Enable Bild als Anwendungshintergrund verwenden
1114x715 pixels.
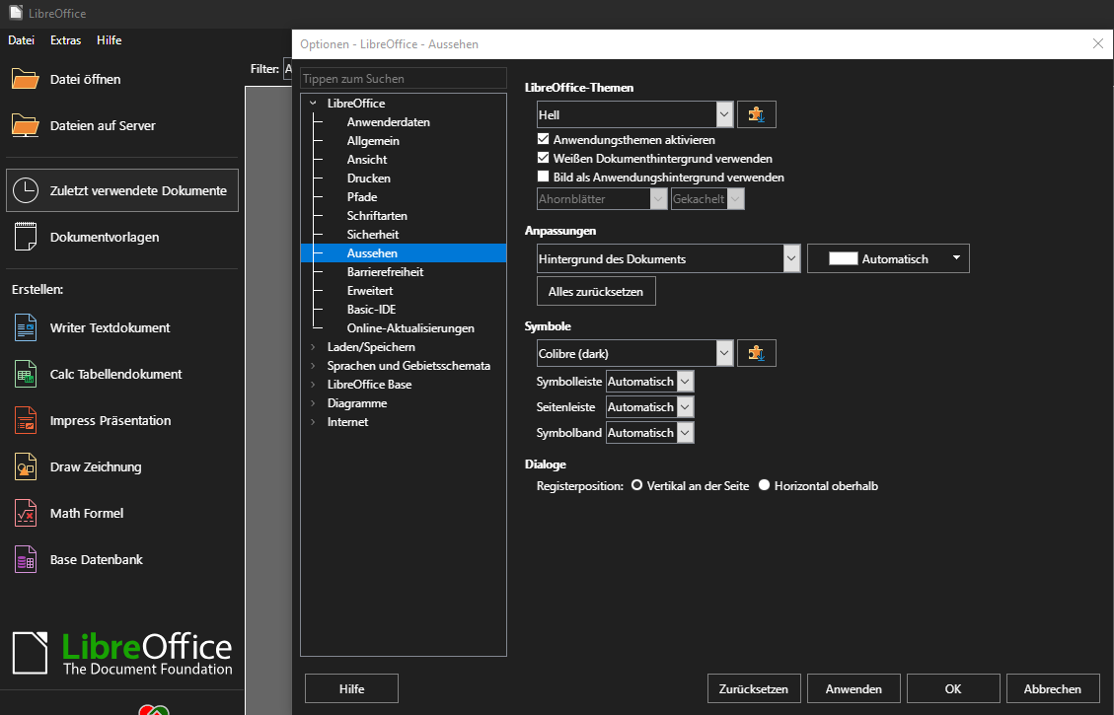544,177
